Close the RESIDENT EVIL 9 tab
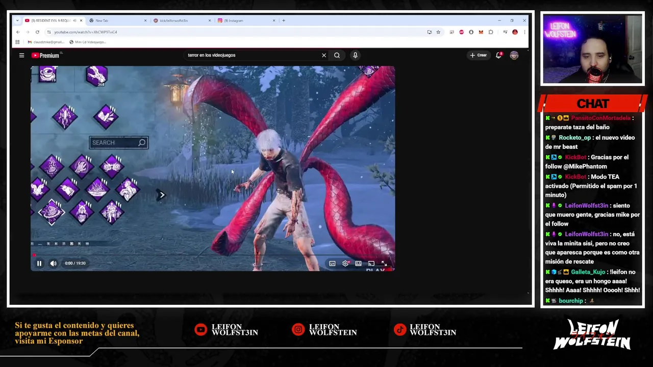The height and width of the screenshot is (367, 653). [x=81, y=20]
